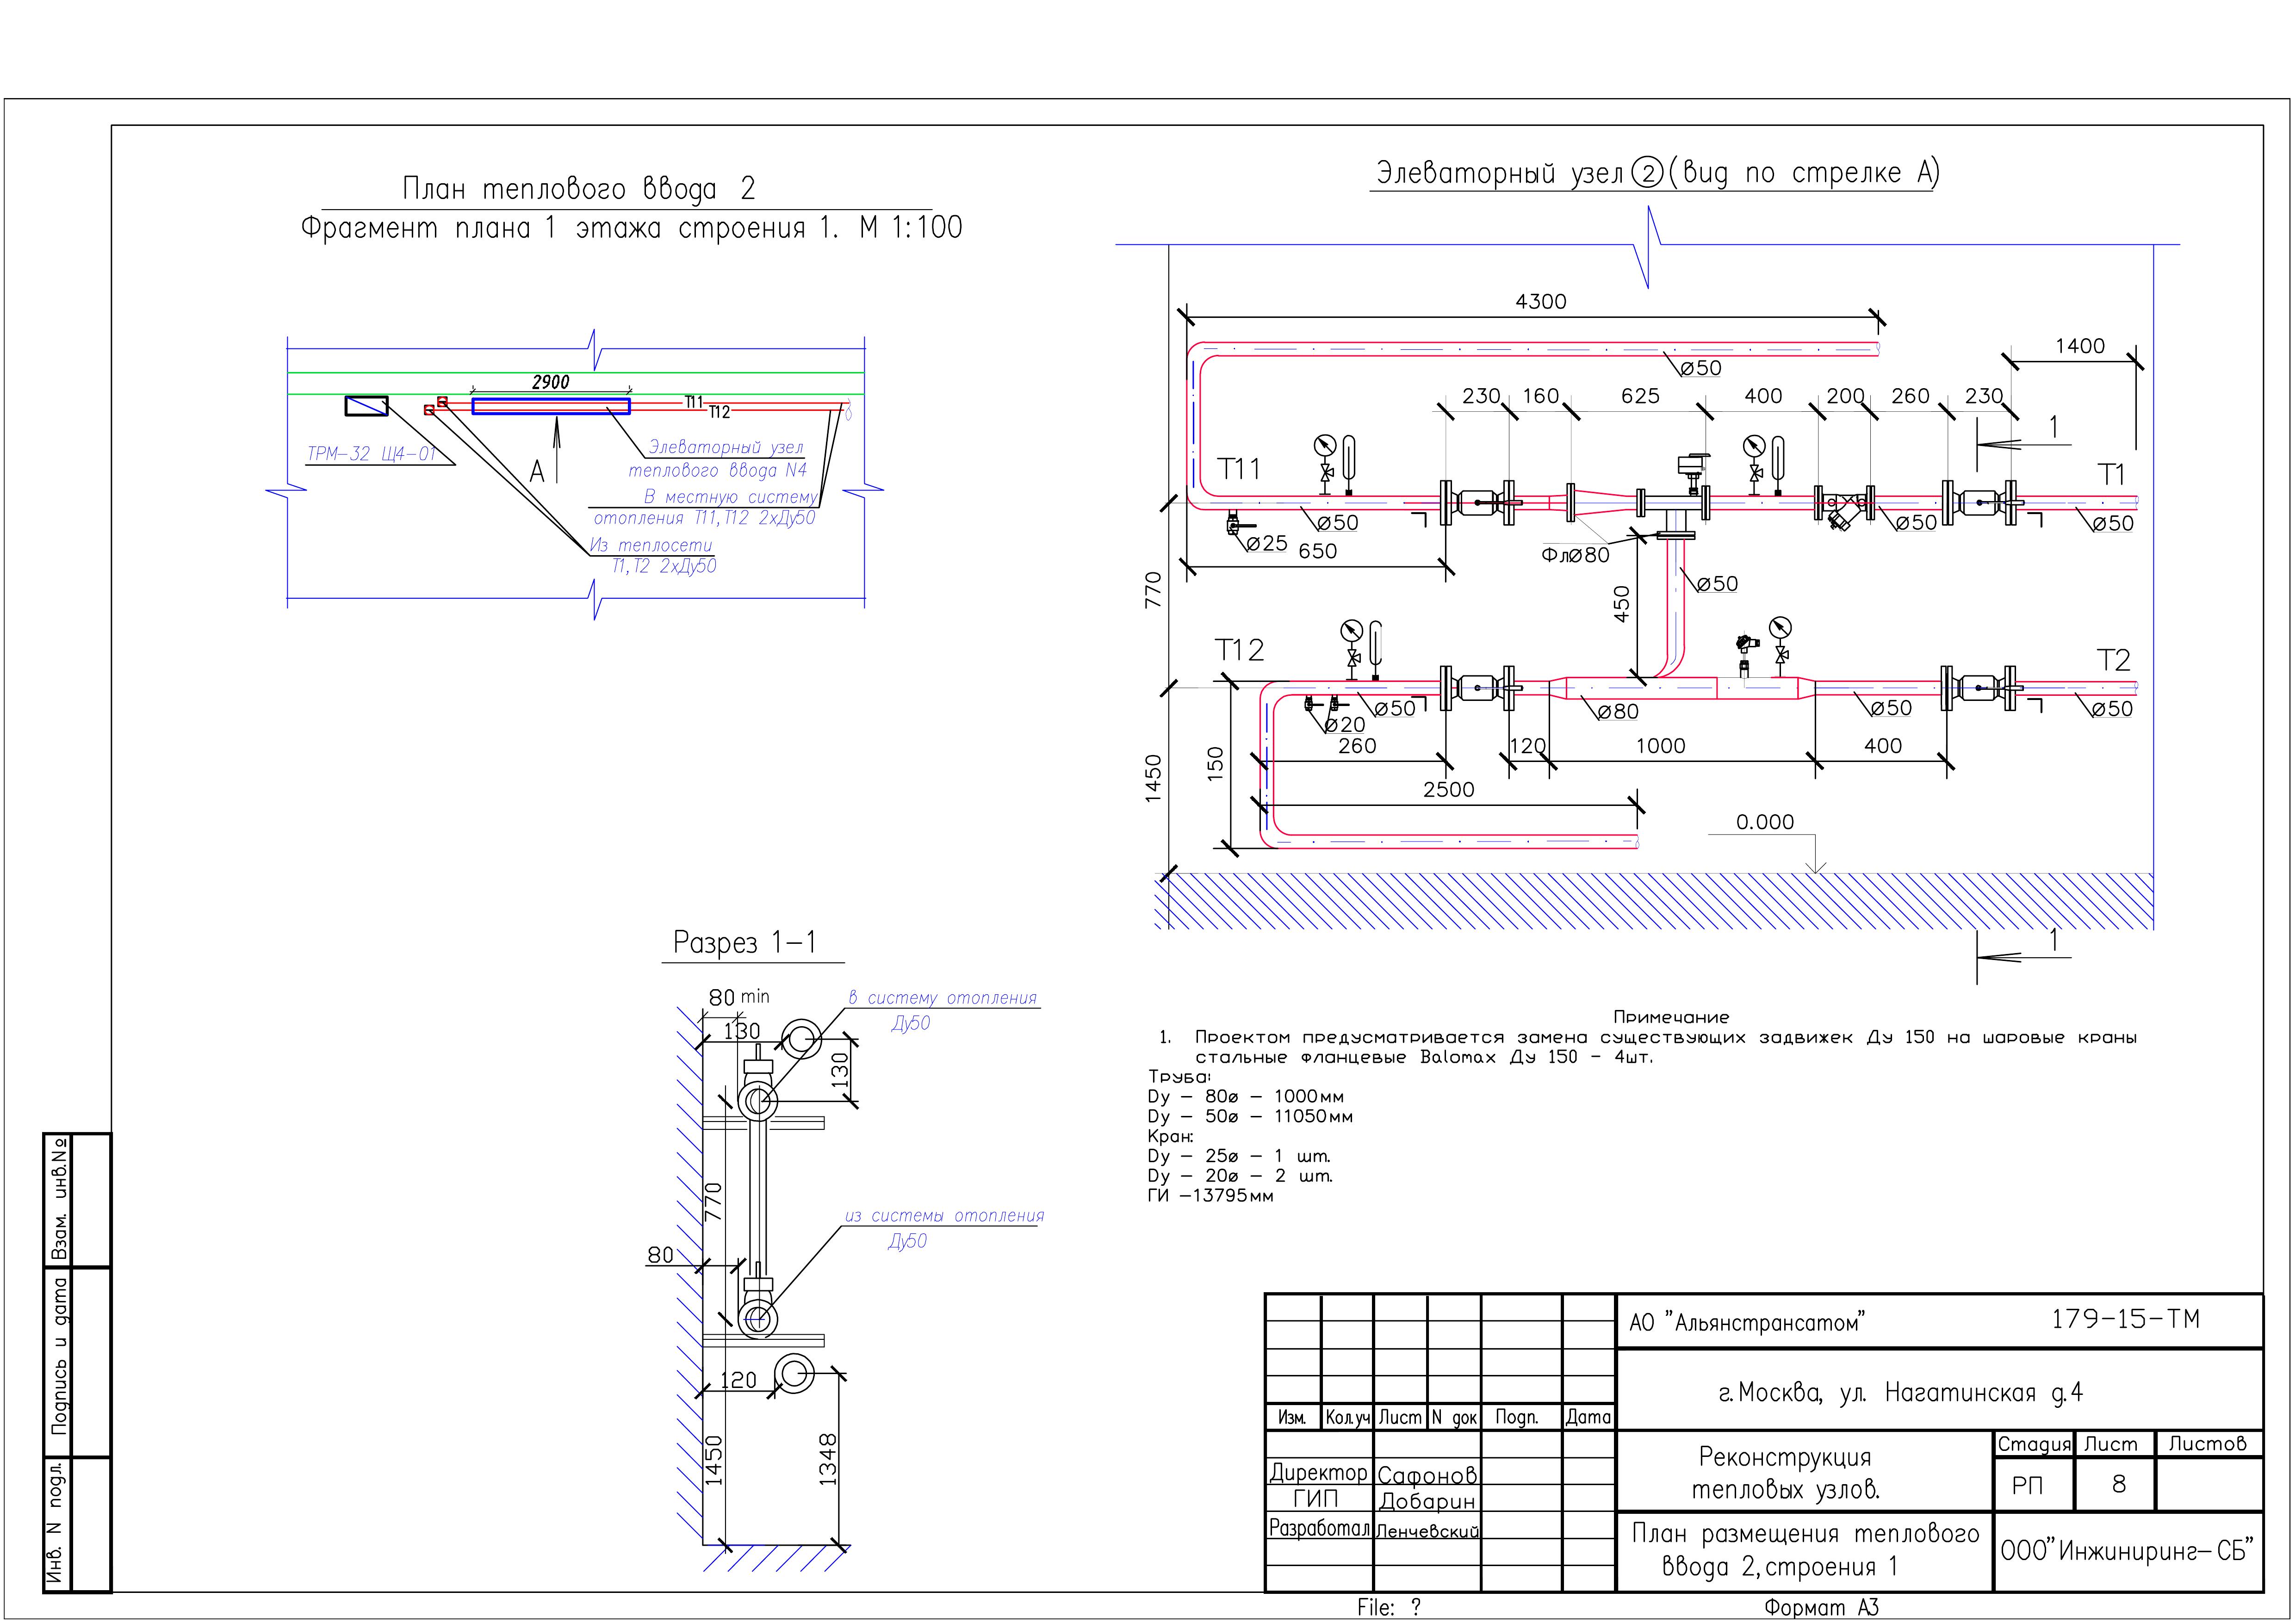Select the 625 dimension value
The width and height of the screenshot is (2296, 1623).
(x=1640, y=396)
